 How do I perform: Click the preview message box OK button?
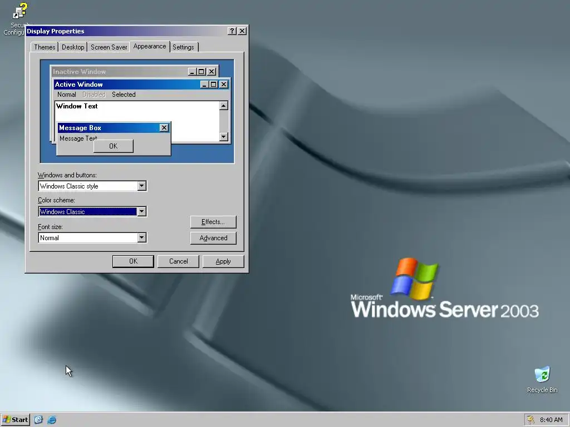114,146
